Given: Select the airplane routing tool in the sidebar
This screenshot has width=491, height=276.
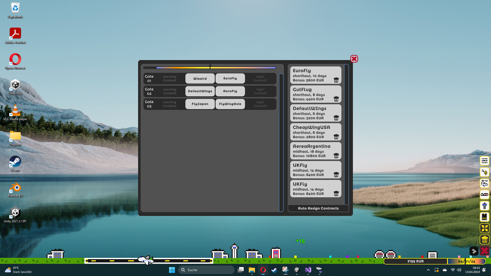Looking at the screenshot, I should point(485,172).
